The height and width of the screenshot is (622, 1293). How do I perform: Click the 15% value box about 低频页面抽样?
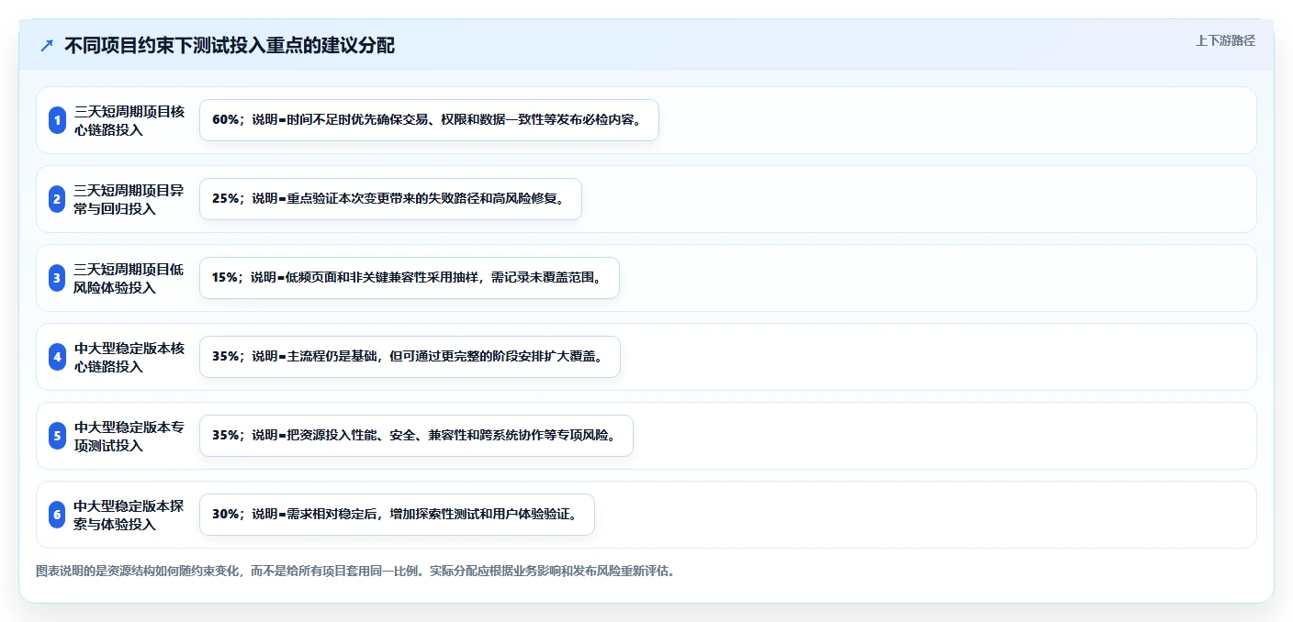410,278
